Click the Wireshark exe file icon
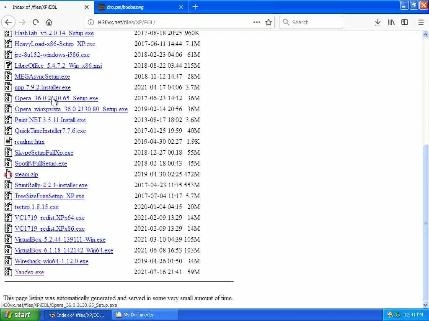 click(x=8, y=261)
